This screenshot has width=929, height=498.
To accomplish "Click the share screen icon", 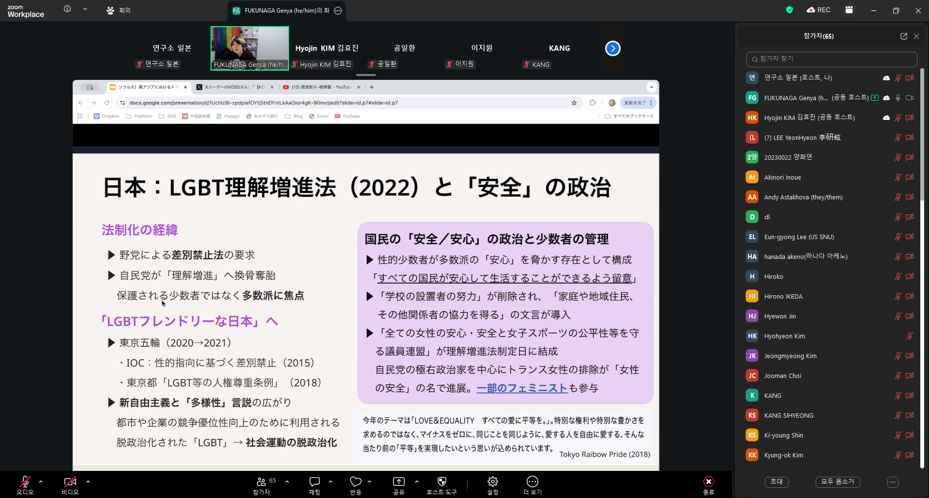I will coord(398,482).
